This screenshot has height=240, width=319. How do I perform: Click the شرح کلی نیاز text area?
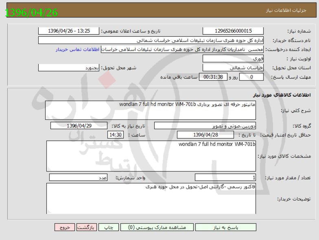tap(151, 110)
